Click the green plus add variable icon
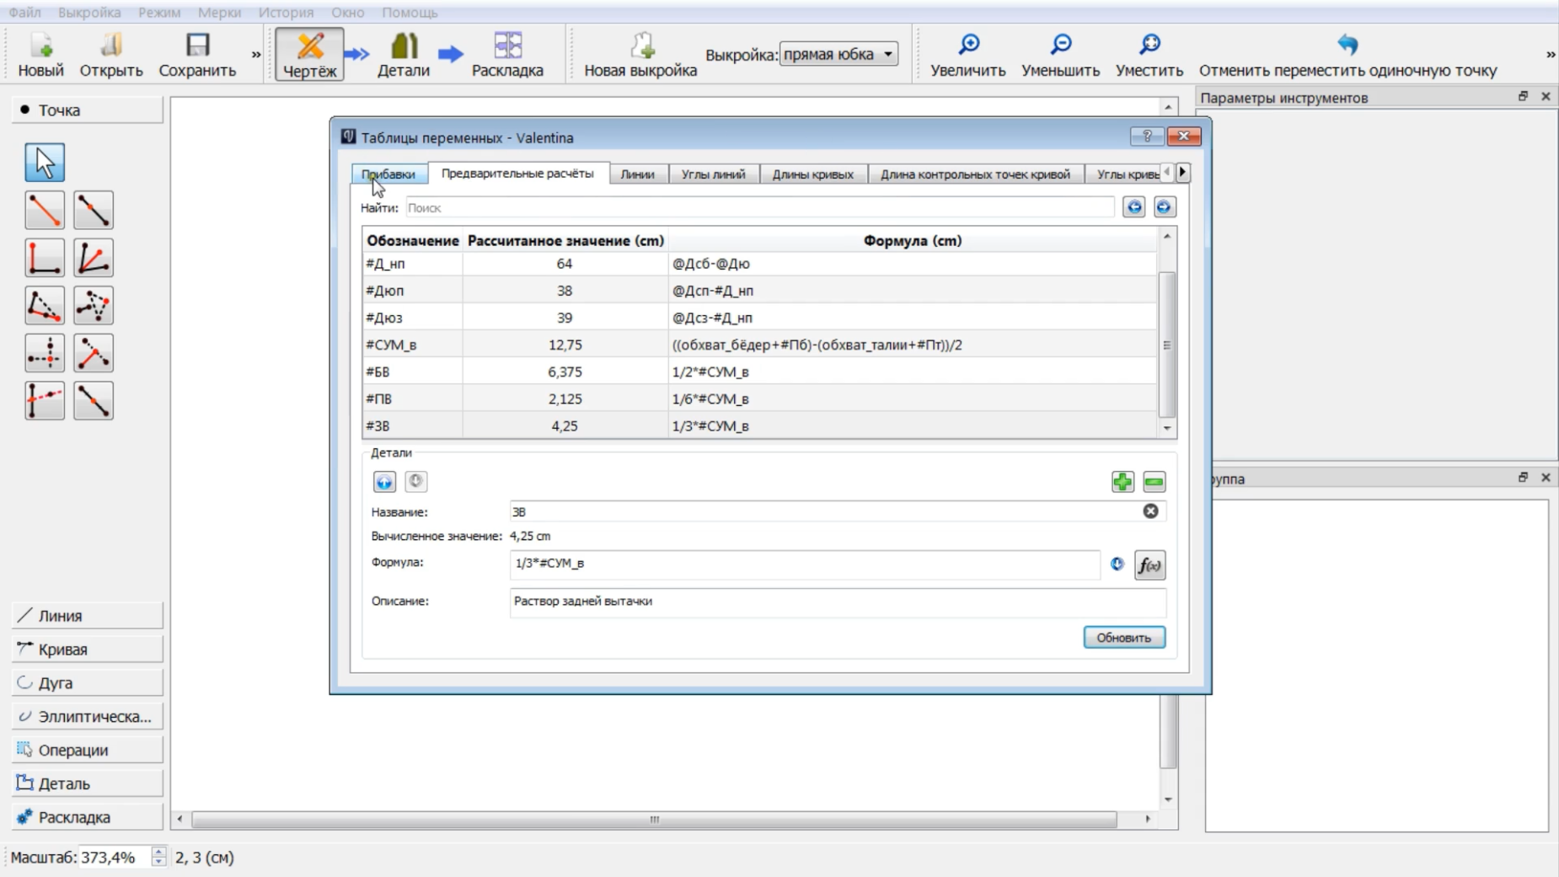The image size is (1559, 877). [x=1122, y=482]
